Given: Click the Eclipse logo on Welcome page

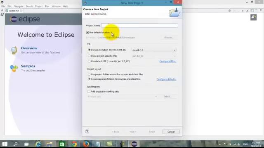Looking at the screenshot, I should pos(25,19).
